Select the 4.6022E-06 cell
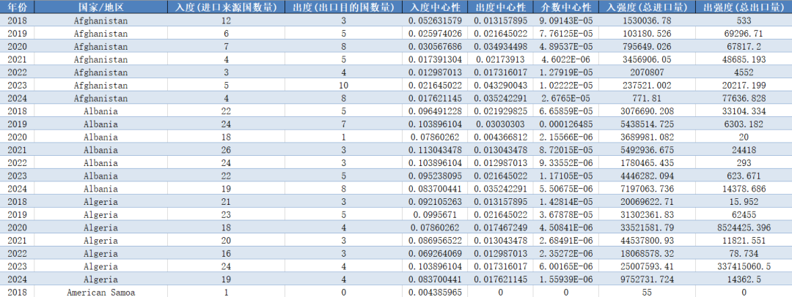 (x=566, y=59)
